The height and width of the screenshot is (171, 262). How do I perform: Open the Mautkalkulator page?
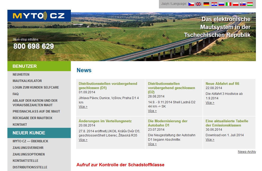27,81
